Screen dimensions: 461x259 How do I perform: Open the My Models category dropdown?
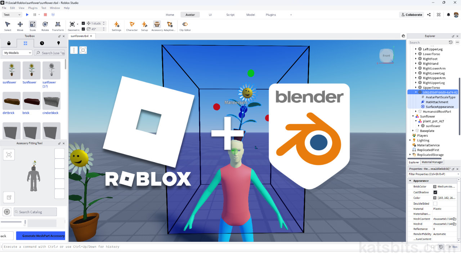[x=18, y=53]
